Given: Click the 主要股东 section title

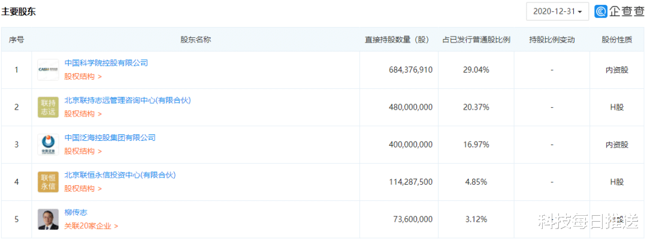Looking at the screenshot, I should point(19,11).
